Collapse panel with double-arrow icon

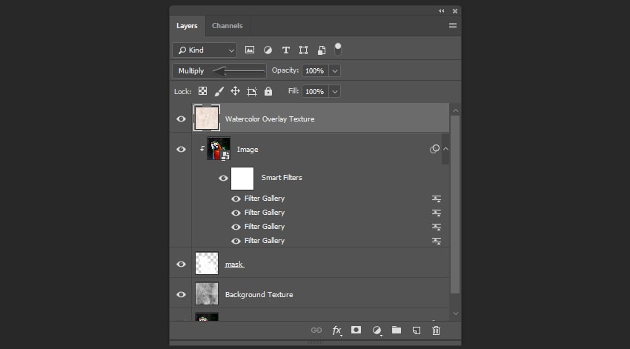(442, 11)
